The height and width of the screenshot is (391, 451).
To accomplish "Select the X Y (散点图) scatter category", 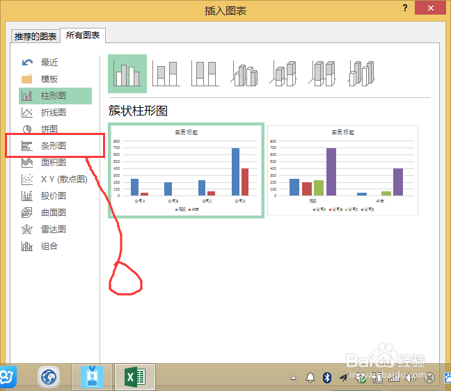I will pos(55,179).
